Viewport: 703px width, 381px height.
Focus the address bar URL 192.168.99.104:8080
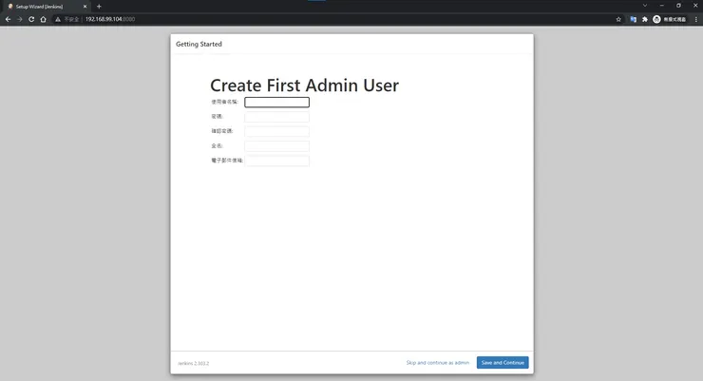point(110,19)
